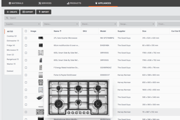This screenshot has height=120, width=180.
Task: Tick the Fisher & Paykel DishDrawer checkbox
Action: pyautogui.click(x=26, y=75)
